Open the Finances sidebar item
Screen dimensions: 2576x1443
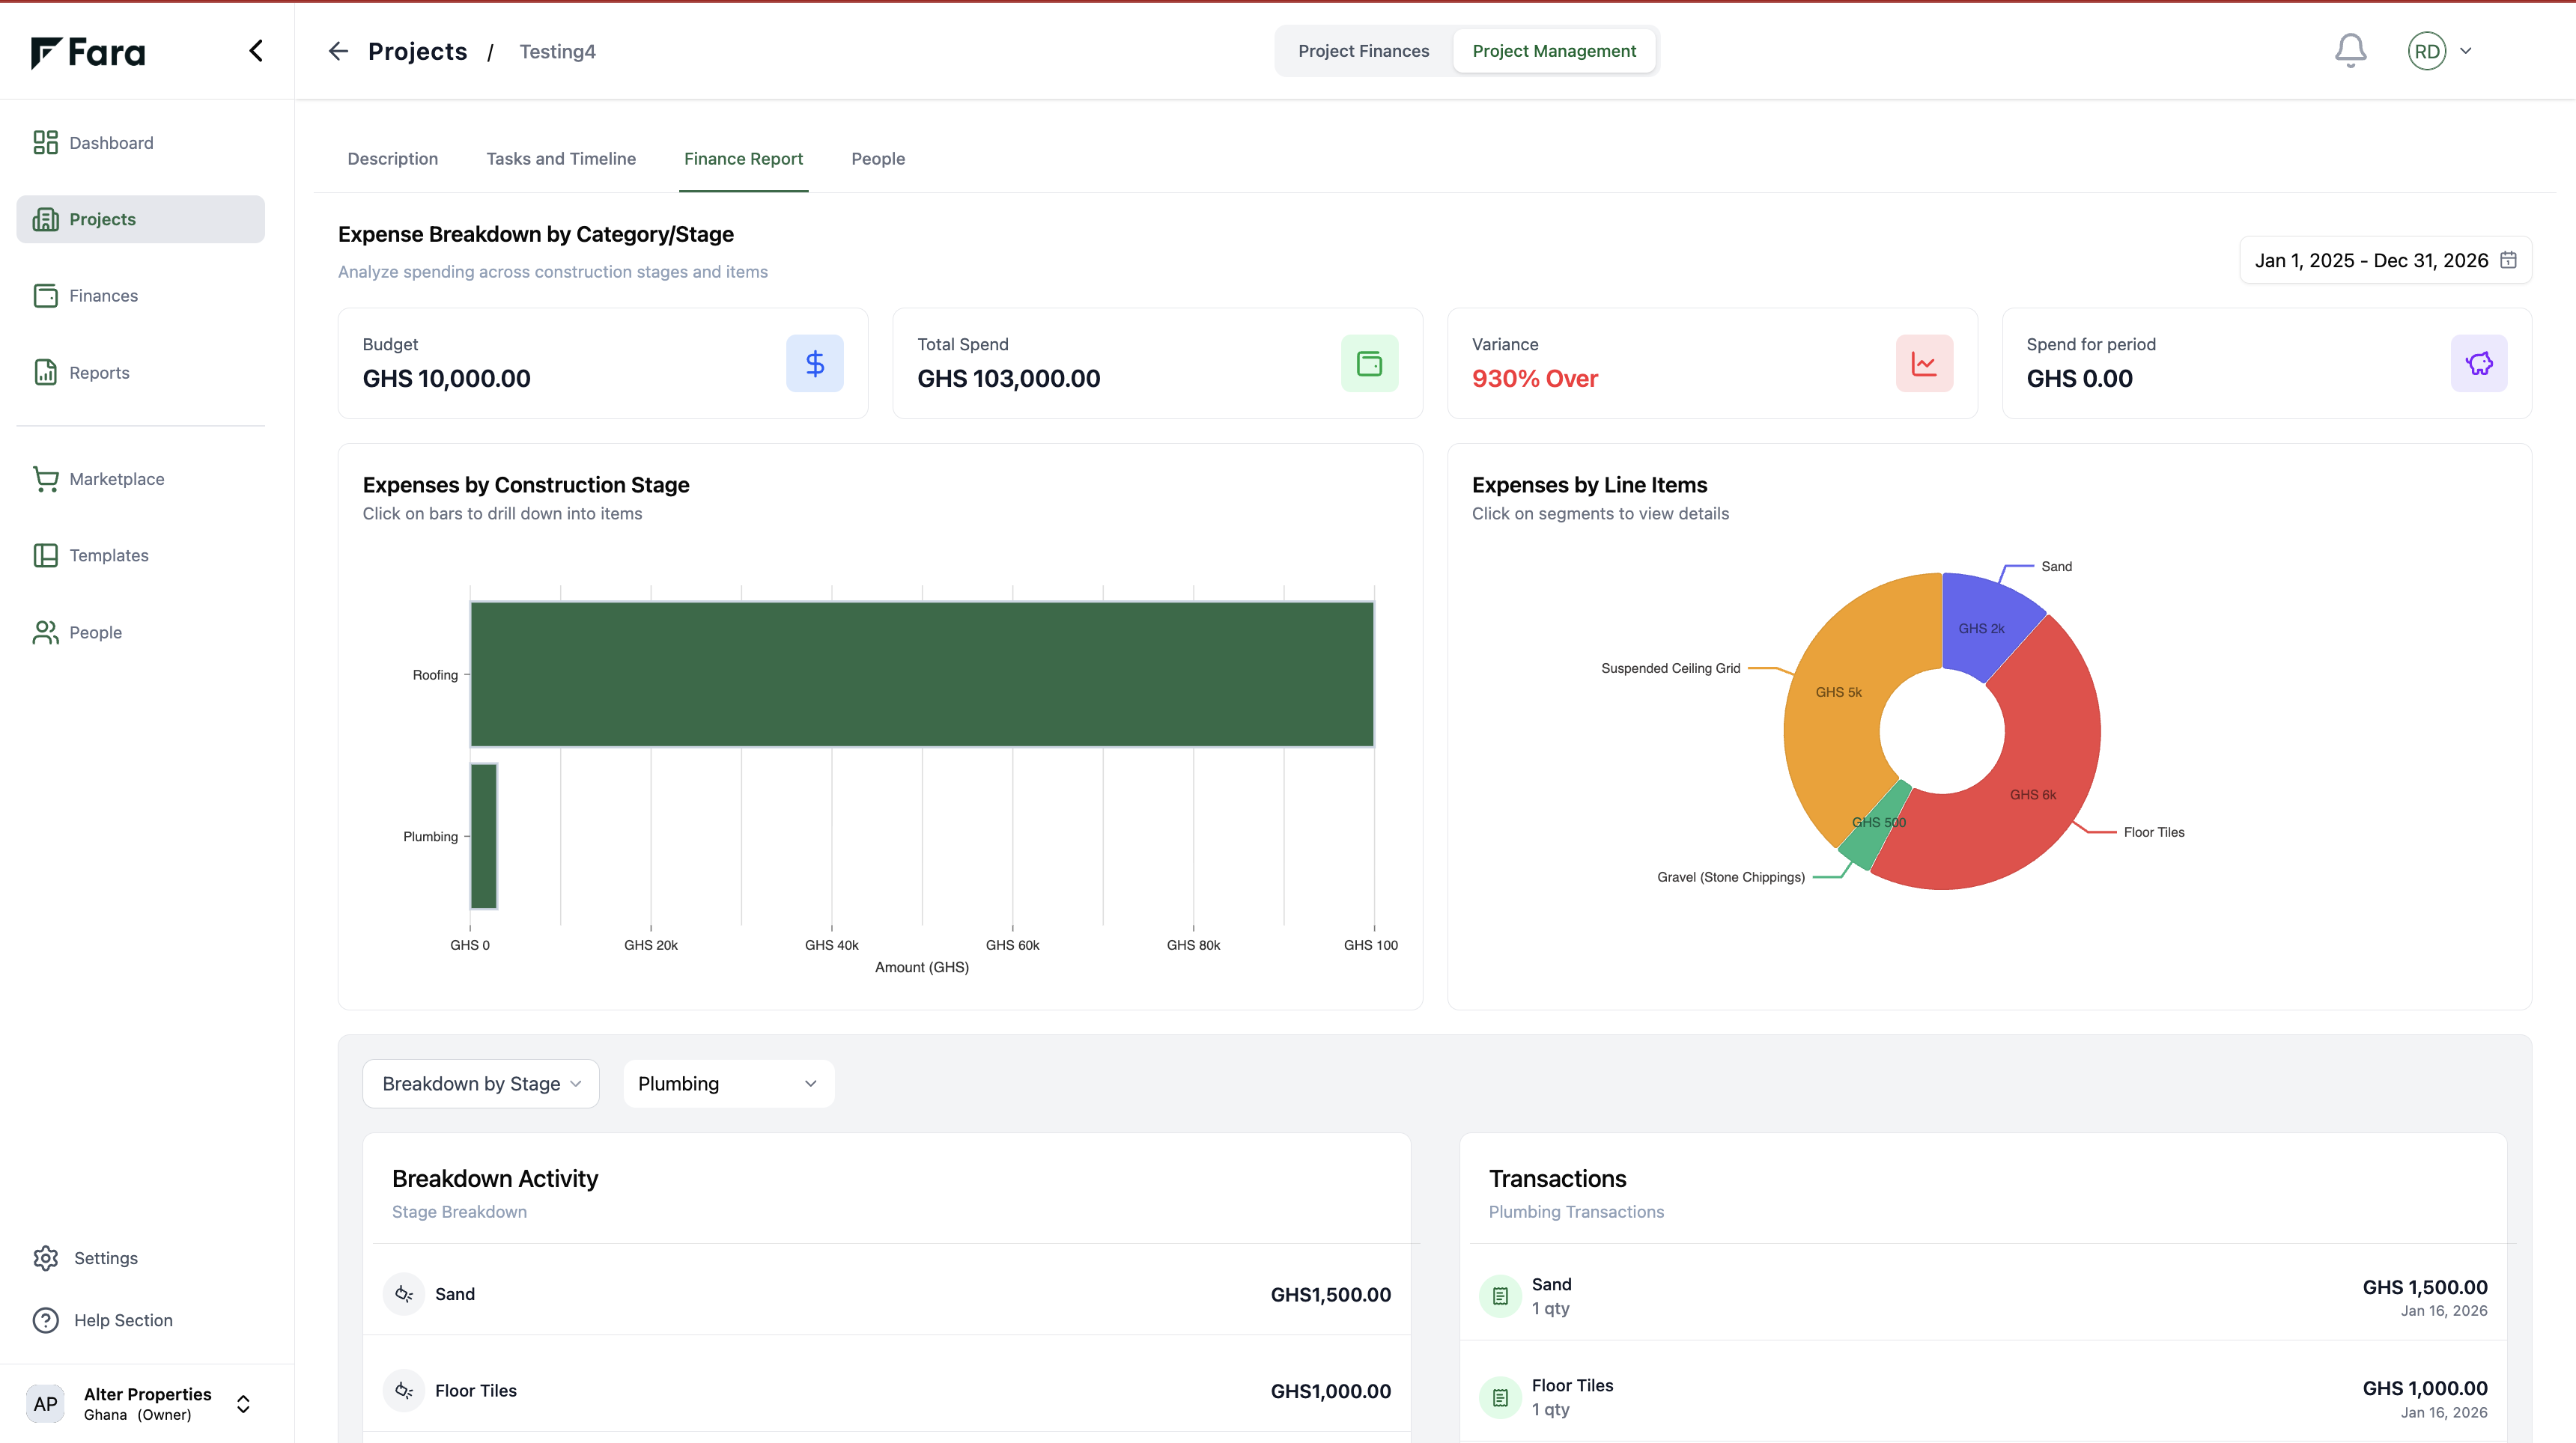pyautogui.click(x=140, y=296)
